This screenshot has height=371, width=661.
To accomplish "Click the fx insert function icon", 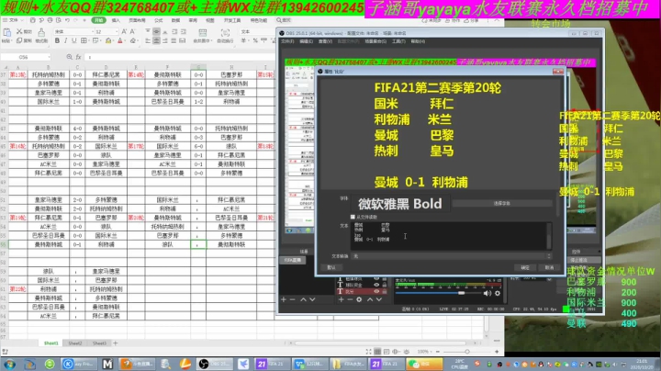I will point(78,57).
